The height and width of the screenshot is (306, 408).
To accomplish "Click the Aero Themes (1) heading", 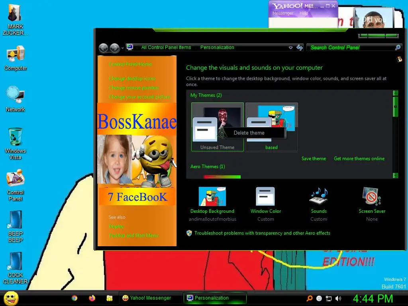I will pyautogui.click(x=208, y=167).
